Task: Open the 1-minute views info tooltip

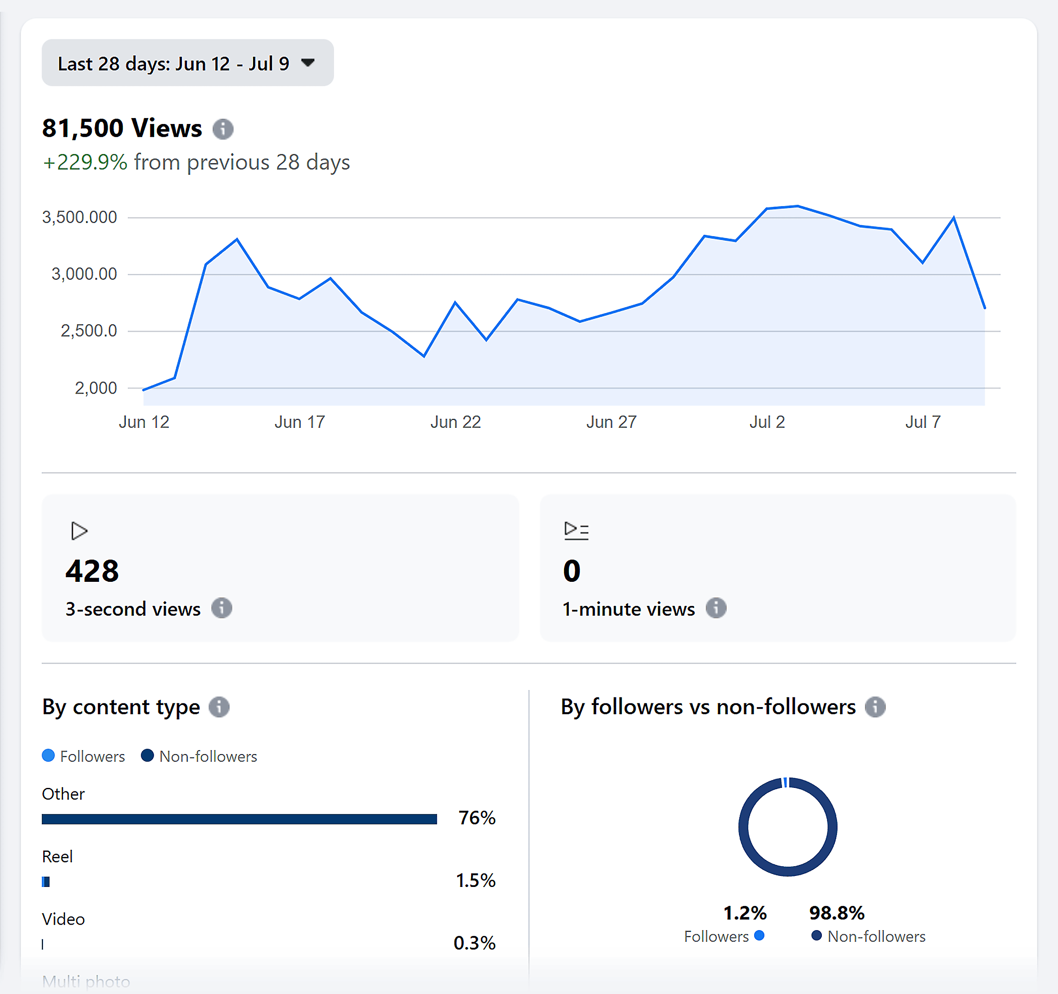Action: click(716, 608)
